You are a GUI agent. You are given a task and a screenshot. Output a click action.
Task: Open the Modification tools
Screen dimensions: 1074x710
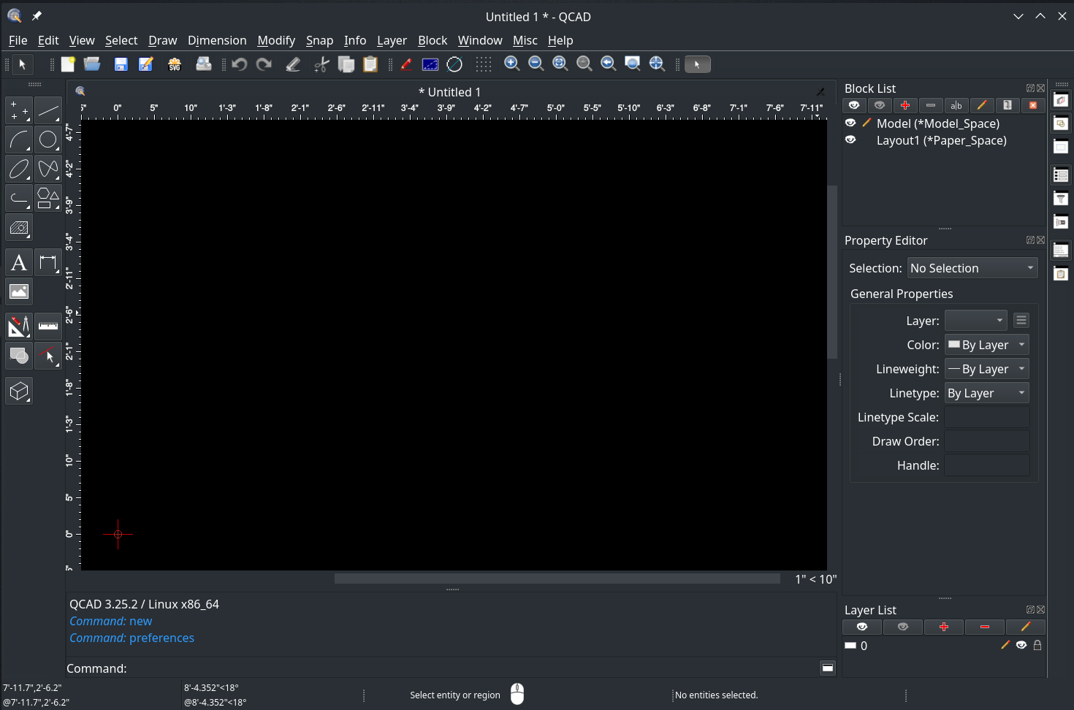pos(19,327)
